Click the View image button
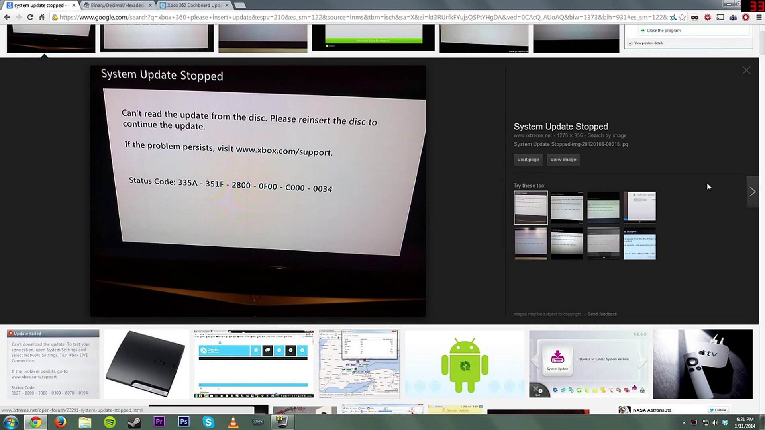 point(563,160)
